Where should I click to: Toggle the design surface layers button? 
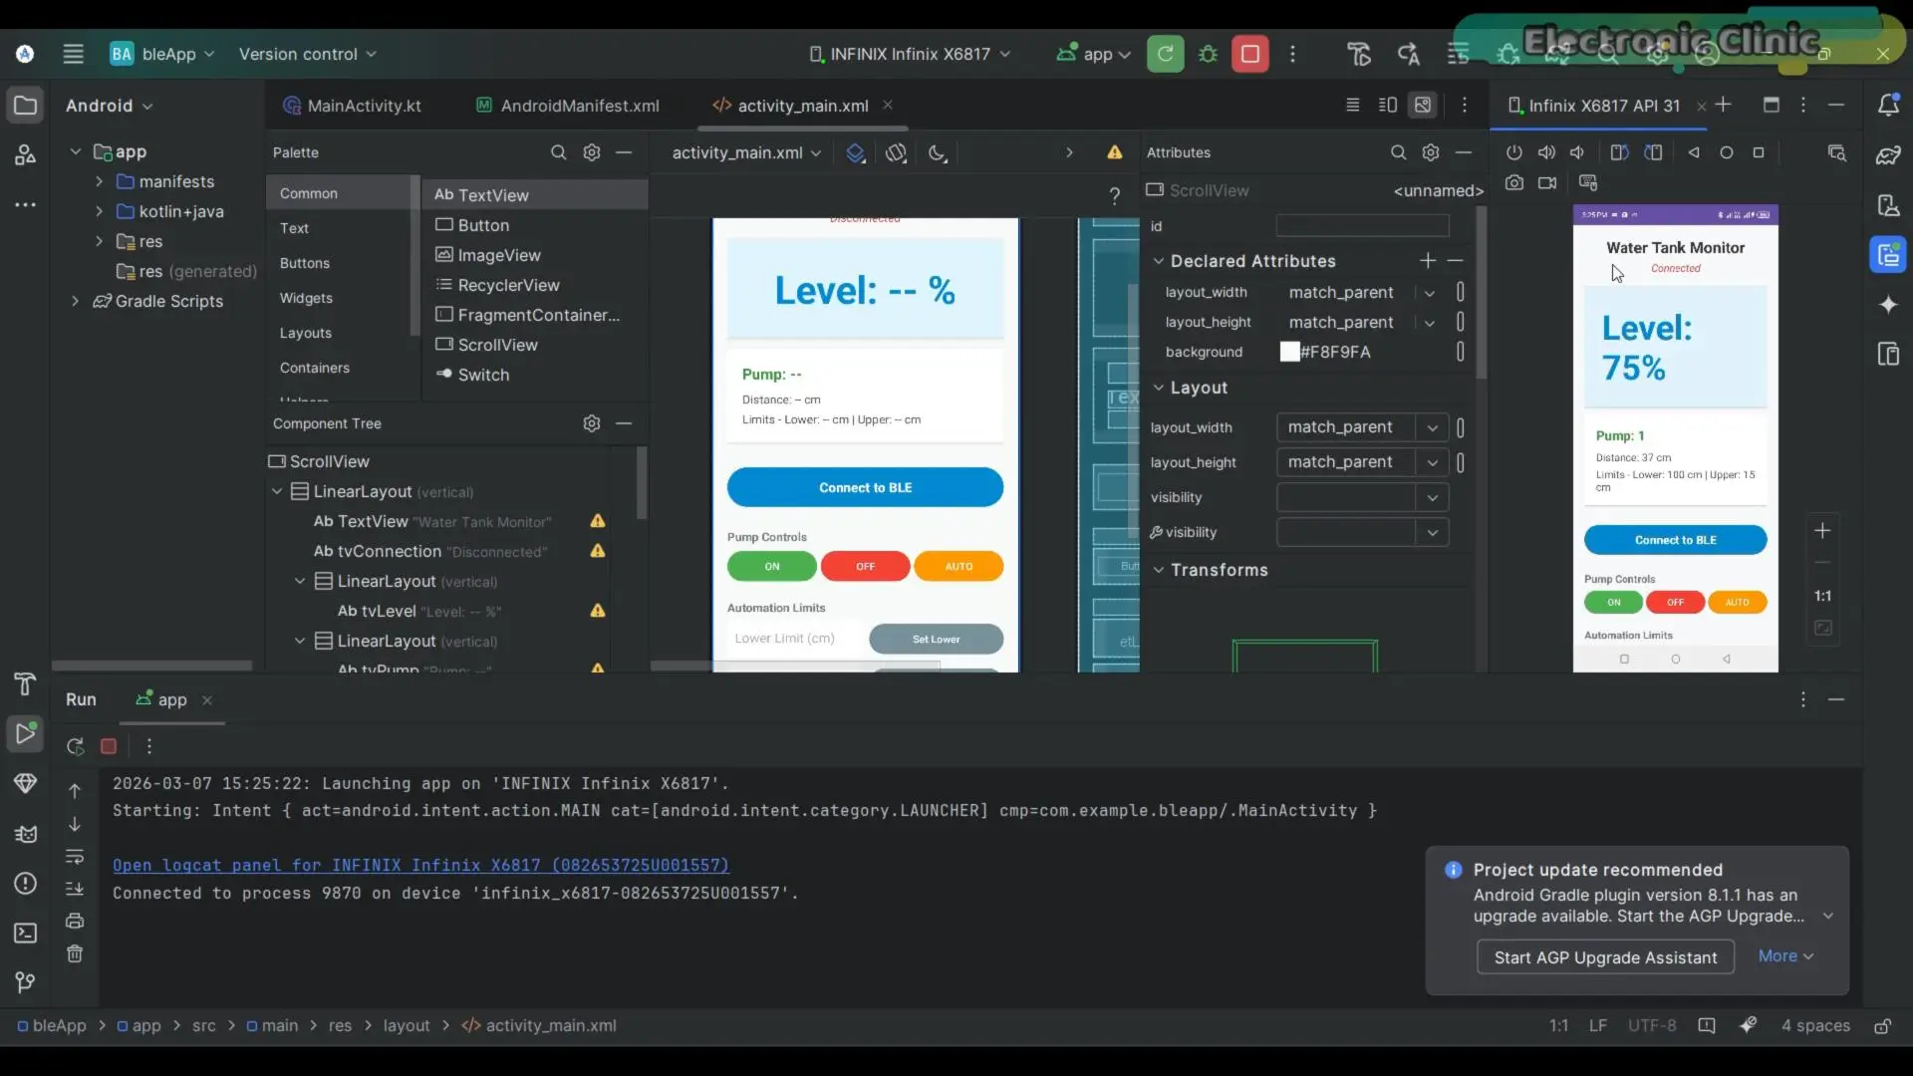pyautogui.click(x=856, y=152)
